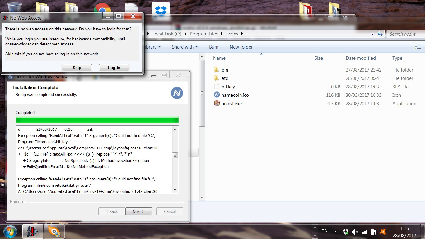Click the Namecoin logo in Setup header

[x=177, y=93]
